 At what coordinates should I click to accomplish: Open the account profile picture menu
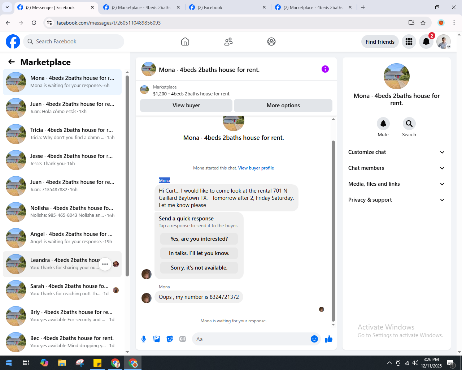[x=444, y=42]
